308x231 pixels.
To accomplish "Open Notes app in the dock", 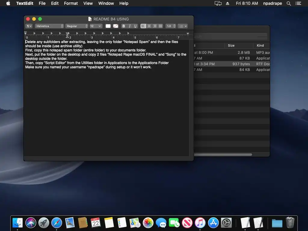I will point(109,223).
